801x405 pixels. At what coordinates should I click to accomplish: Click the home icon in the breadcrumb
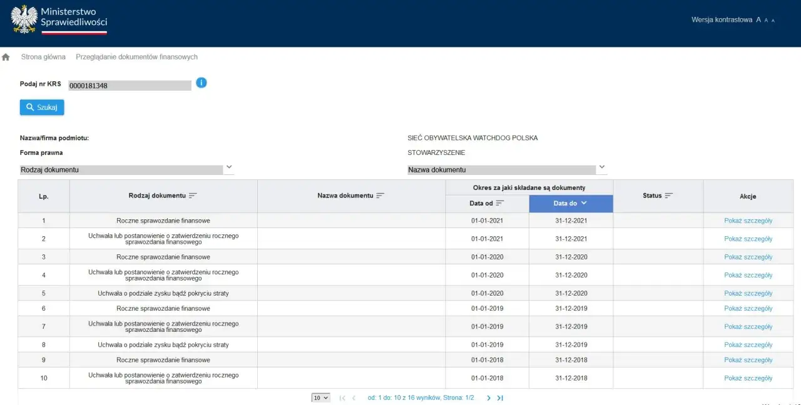(6, 56)
